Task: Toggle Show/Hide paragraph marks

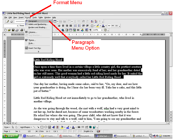Action: coord(91,30)
